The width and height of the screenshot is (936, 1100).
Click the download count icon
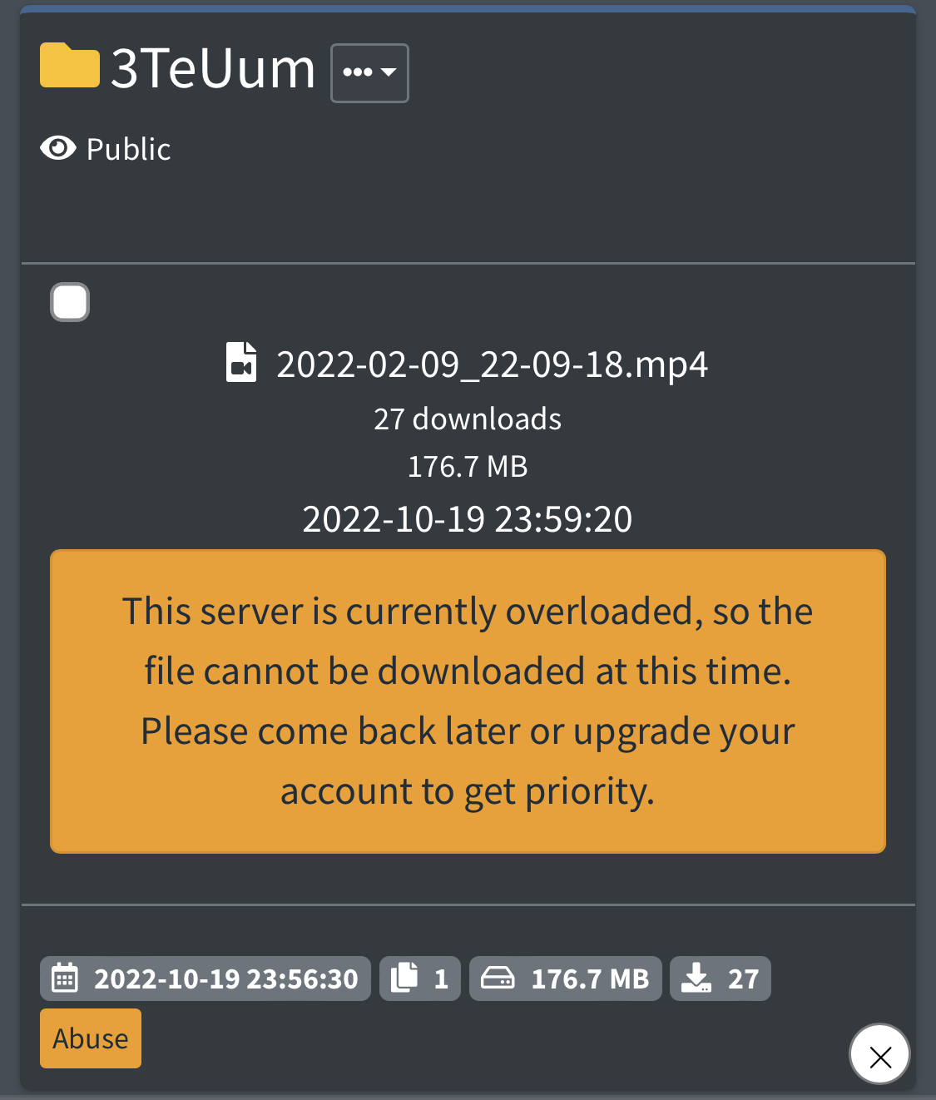pyautogui.click(x=696, y=978)
